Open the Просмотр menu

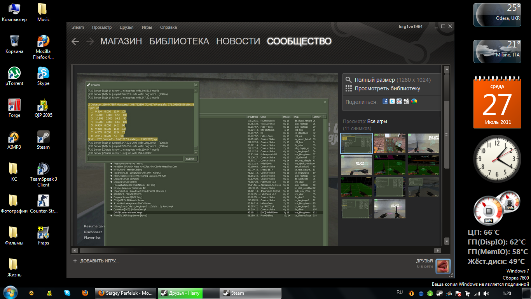click(102, 27)
